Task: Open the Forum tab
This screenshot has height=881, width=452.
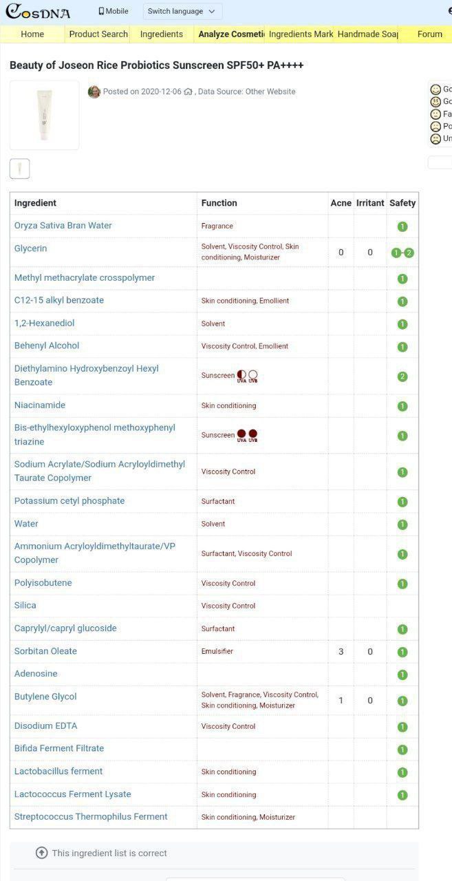Action: pyautogui.click(x=430, y=34)
